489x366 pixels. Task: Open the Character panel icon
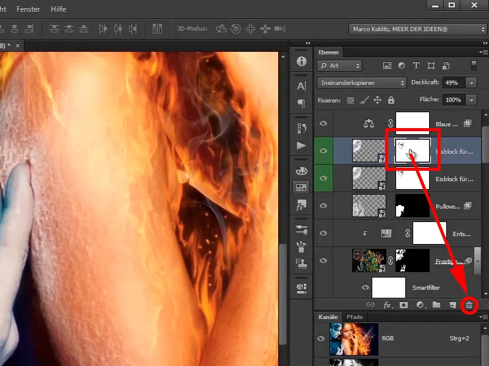(301, 86)
